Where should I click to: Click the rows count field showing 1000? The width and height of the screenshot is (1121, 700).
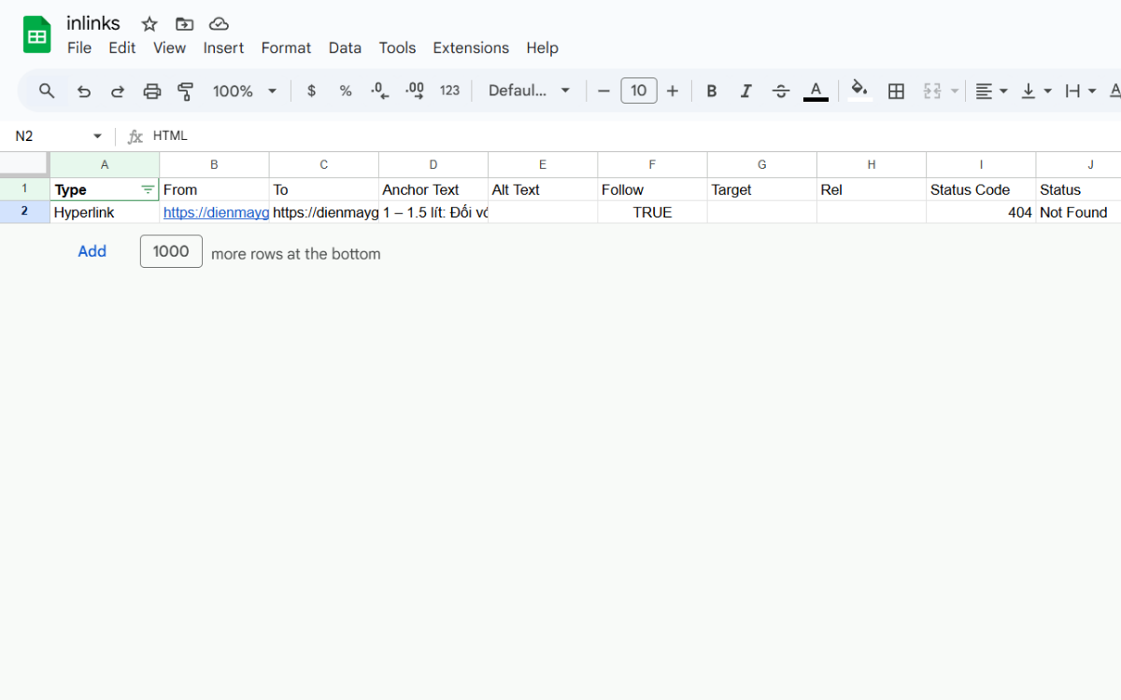(171, 251)
